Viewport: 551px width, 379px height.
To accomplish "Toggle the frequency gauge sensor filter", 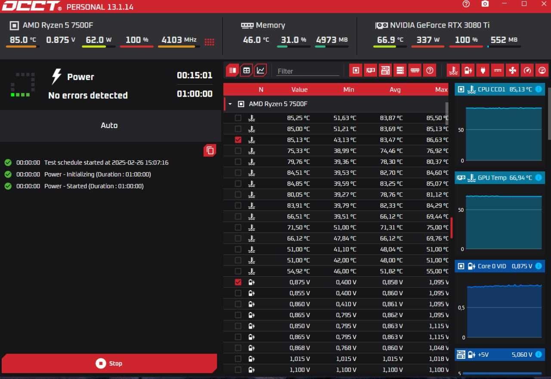I will pyautogui.click(x=527, y=70).
